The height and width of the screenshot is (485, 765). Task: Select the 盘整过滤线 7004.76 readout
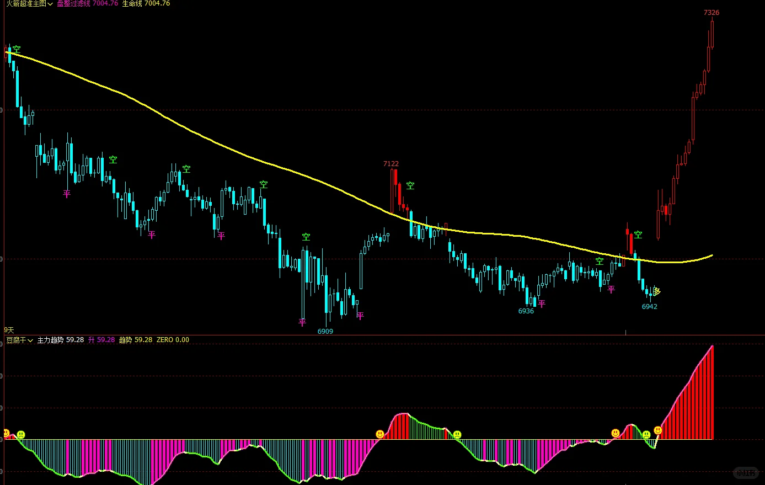click(x=88, y=3)
